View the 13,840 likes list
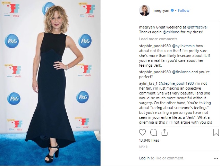Image resolution: width=220 pixels, height=166 pixels. (149, 140)
